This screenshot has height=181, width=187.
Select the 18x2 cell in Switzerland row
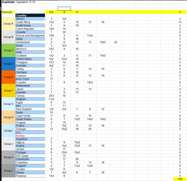click(x=103, y=42)
